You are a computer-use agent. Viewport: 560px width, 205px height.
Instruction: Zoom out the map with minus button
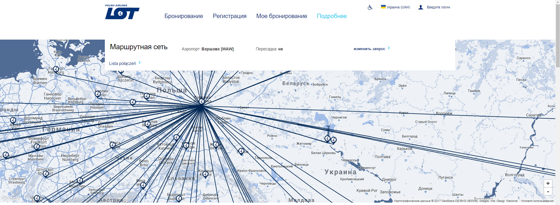click(548, 192)
